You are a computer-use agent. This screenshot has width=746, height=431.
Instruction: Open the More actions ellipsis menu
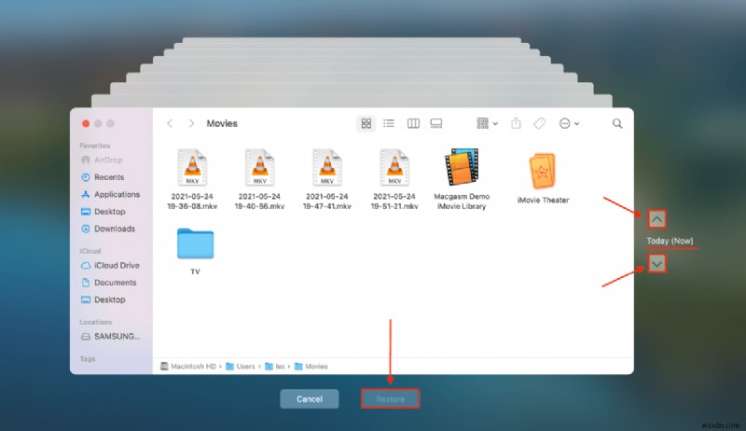569,124
